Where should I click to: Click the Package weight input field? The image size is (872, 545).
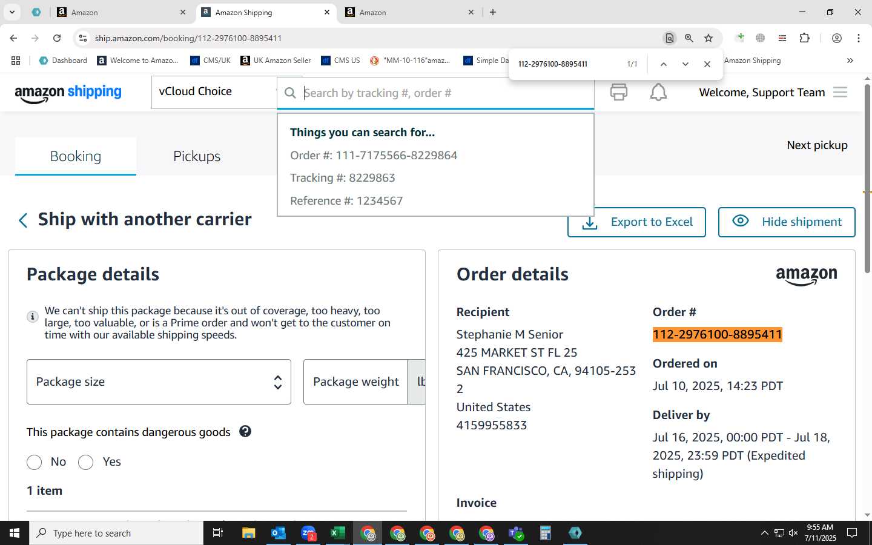point(355,382)
